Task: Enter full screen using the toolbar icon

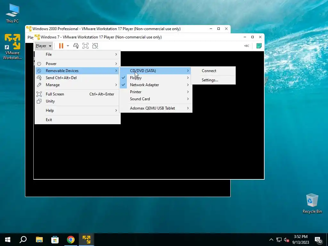Action: 85,46
